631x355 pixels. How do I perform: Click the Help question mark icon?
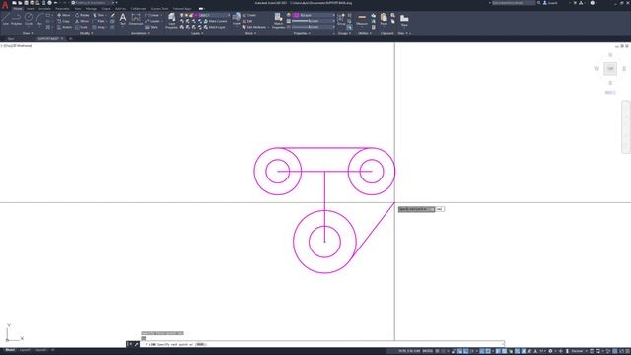coord(592,3)
